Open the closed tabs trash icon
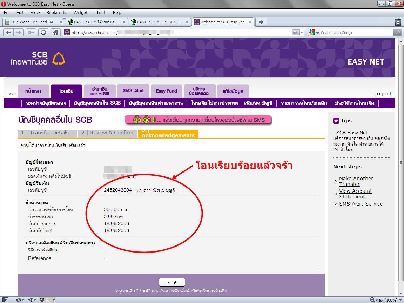 [398, 22]
